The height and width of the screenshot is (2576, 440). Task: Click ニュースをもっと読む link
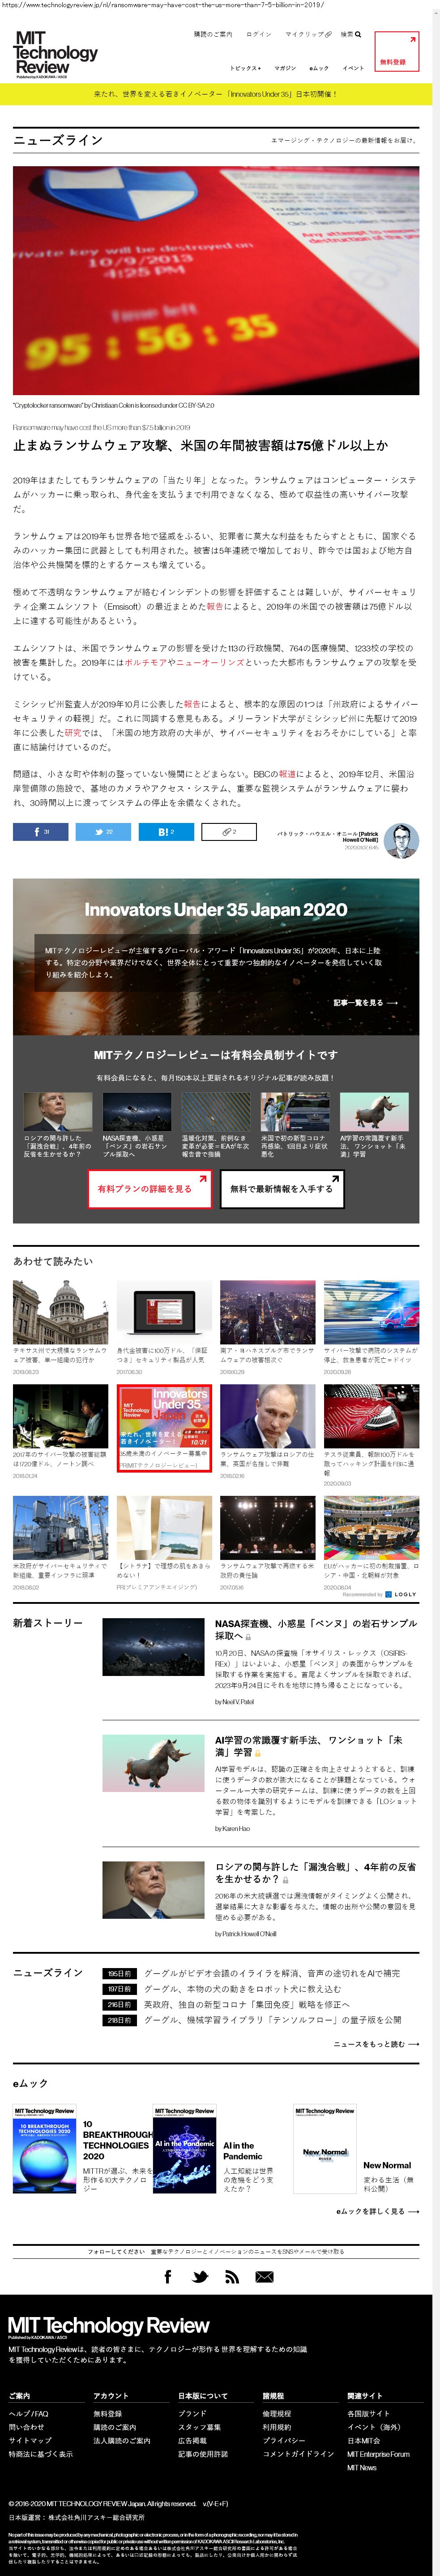[x=376, y=2044]
